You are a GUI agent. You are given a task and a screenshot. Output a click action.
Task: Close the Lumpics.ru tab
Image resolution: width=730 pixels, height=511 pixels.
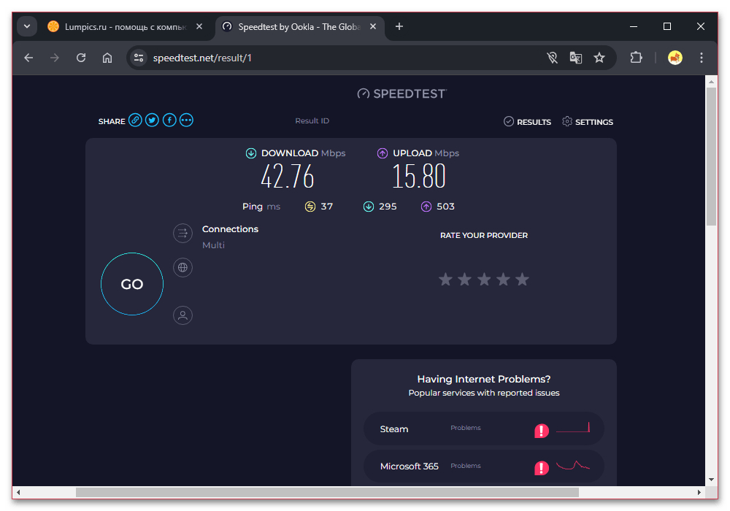(x=199, y=26)
